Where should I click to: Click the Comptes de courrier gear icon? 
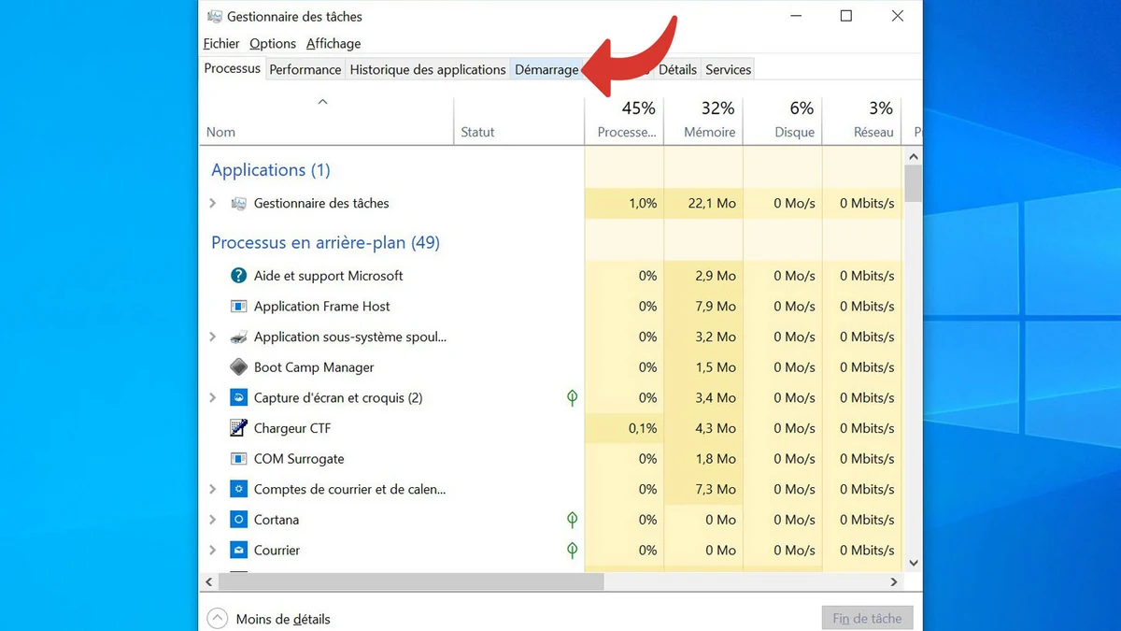[x=238, y=489]
